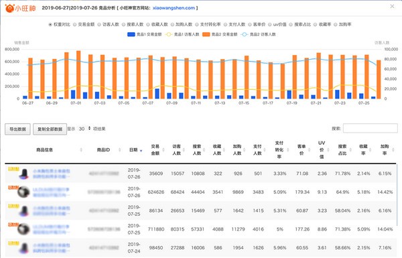This screenshot has width=402, height=258.
Task: Click the 复制全部数据 button
Action: 50,129
